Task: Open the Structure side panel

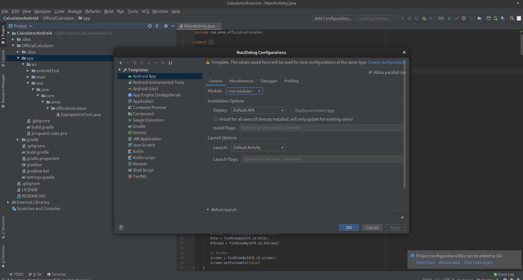Action: click(x=3, y=227)
